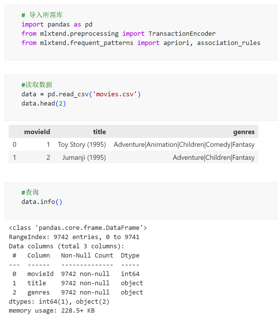278x319 pixels.
Task: Click the Jumanji (1995) cell
Action: click(x=84, y=157)
